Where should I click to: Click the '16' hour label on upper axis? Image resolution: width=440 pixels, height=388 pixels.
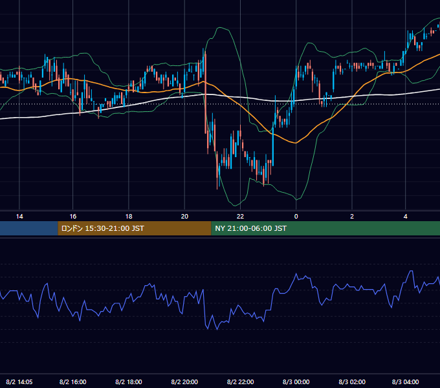(73, 217)
